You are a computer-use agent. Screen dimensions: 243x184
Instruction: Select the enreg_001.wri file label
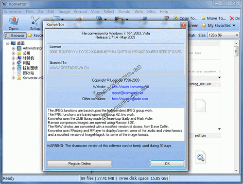[x=200, y=84]
